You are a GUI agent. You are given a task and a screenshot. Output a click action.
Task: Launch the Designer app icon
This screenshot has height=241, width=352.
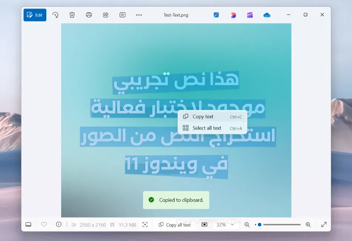coord(233,15)
